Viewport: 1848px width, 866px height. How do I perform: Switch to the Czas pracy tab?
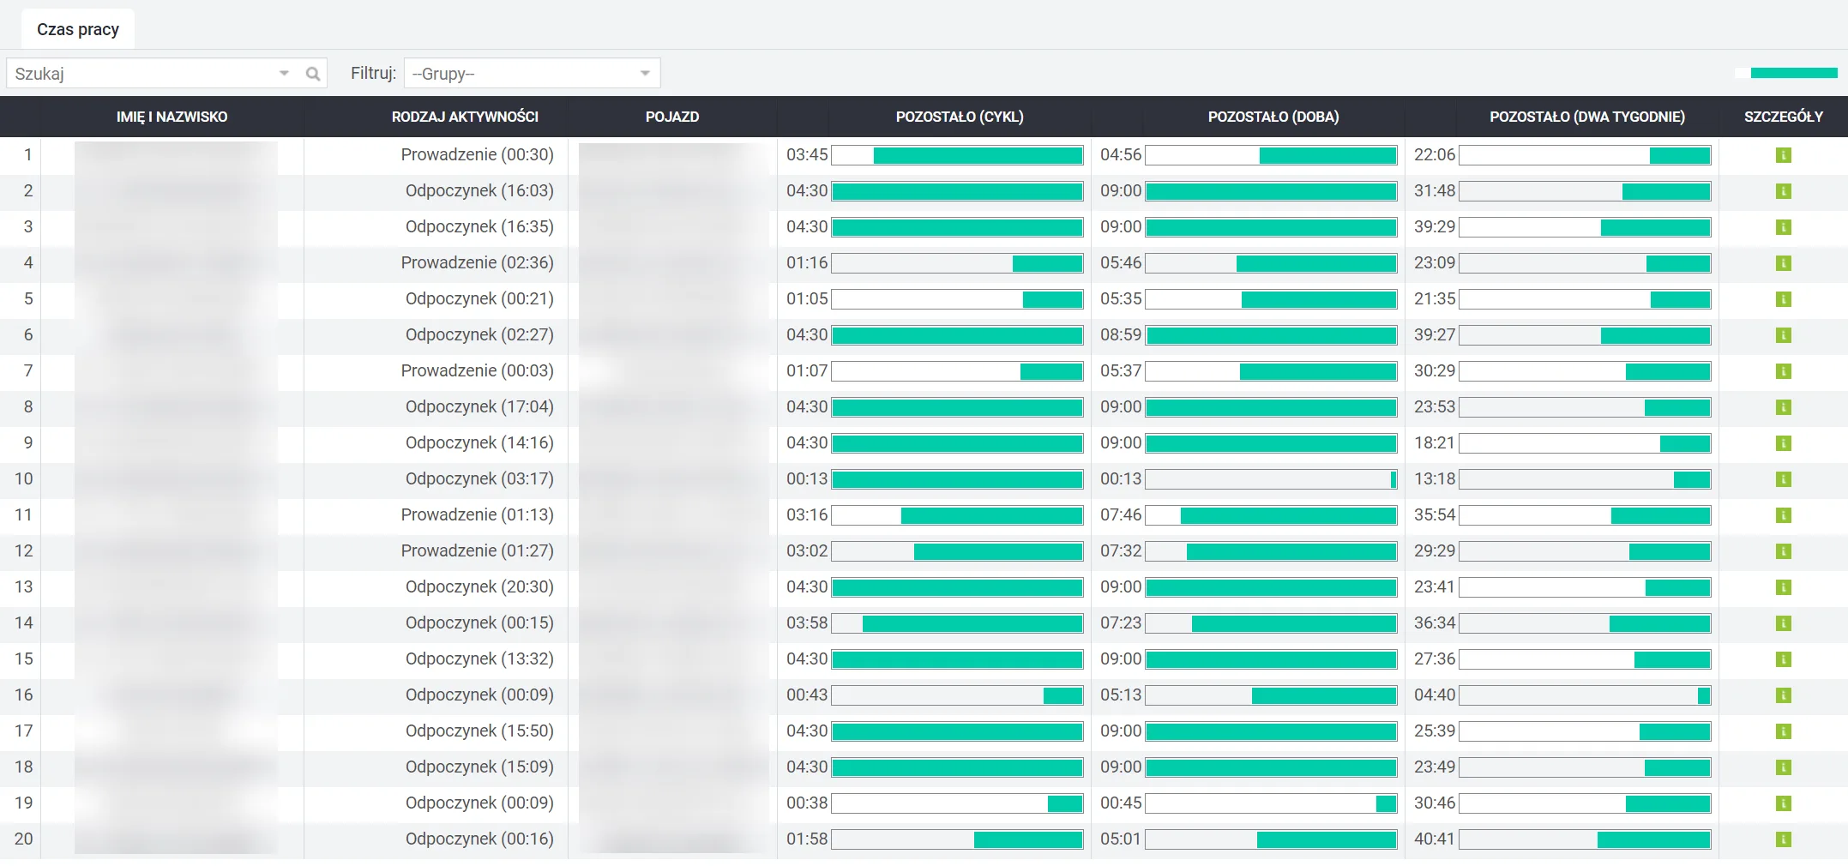(78, 29)
